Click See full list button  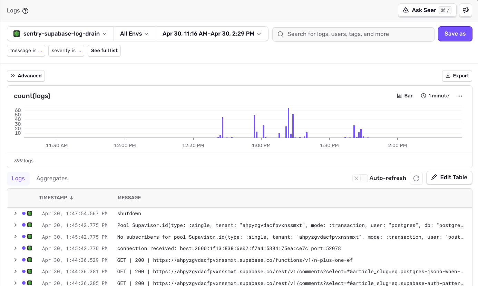(x=104, y=50)
